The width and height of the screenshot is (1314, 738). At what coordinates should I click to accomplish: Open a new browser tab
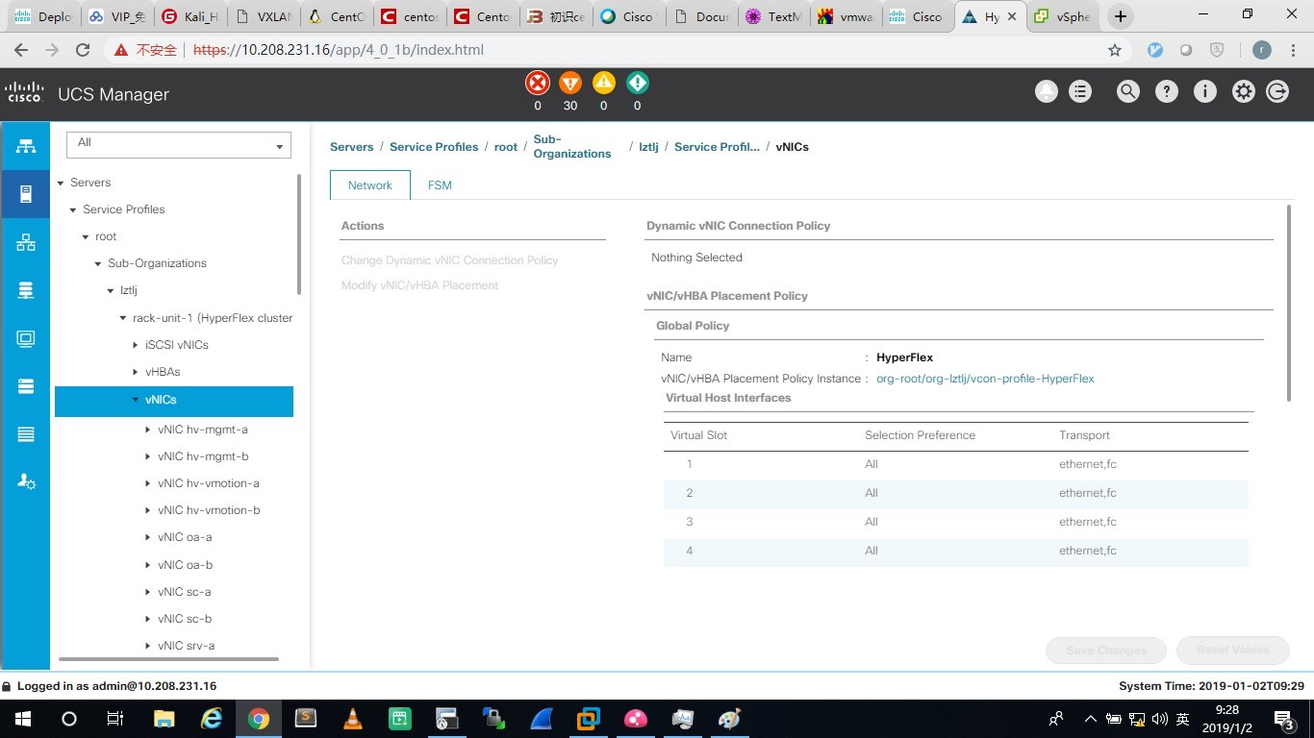pos(1121,16)
